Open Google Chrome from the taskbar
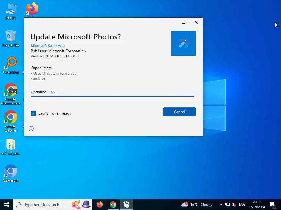281x210 pixels. [x=113, y=205]
